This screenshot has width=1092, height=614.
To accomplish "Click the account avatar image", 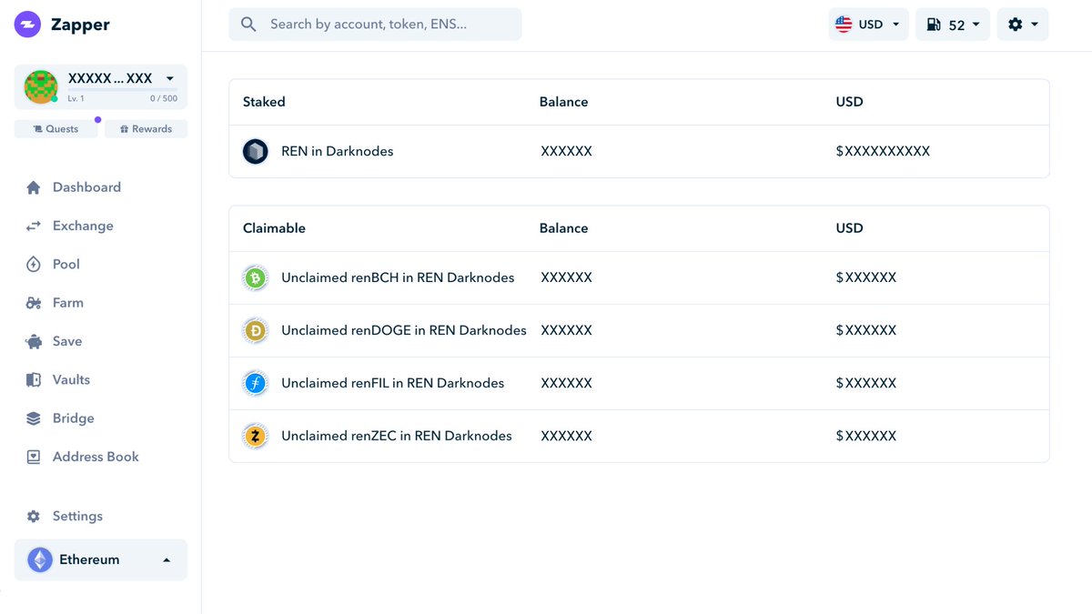I will (41, 86).
